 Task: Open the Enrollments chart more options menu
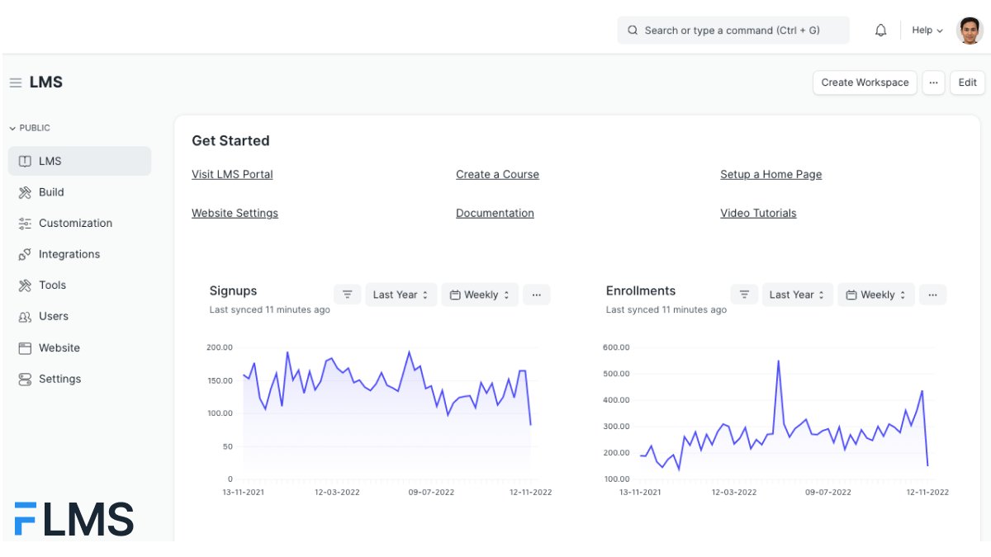932,295
